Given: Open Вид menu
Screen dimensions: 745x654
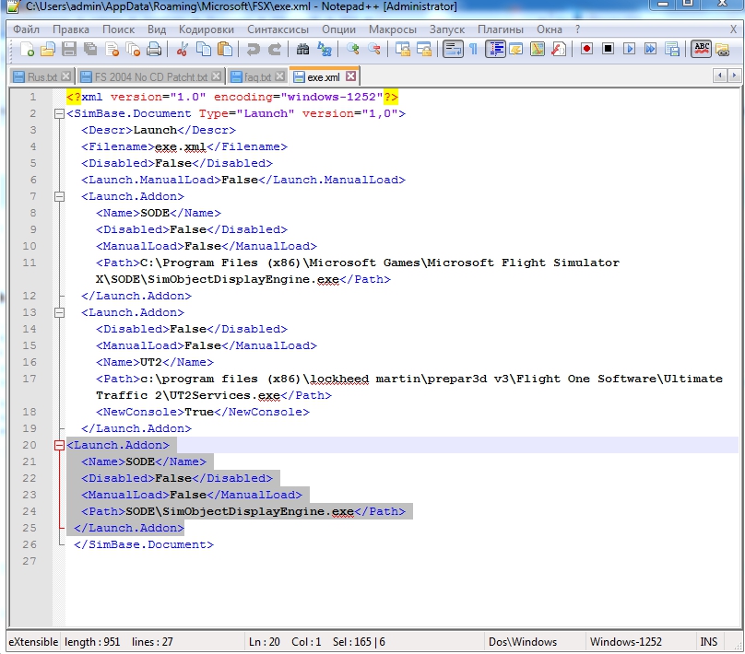Looking at the screenshot, I should 157,29.
